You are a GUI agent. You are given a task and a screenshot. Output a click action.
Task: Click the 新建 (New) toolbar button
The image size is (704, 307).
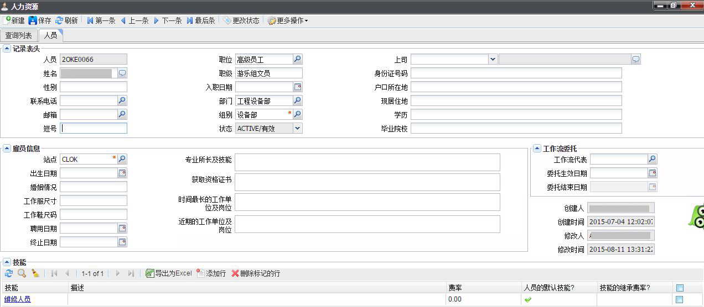tap(14, 20)
